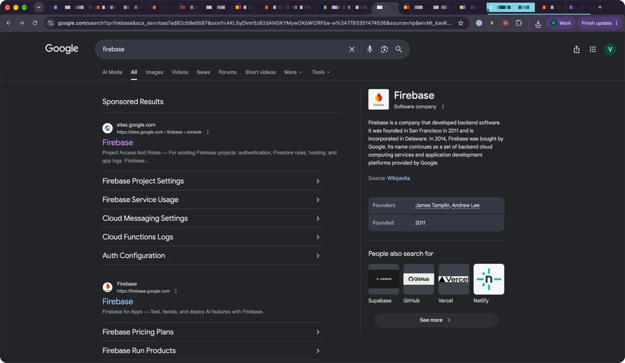Bookmark this page with star icon
The width and height of the screenshot is (625, 363).
pyautogui.click(x=461, y=23)
